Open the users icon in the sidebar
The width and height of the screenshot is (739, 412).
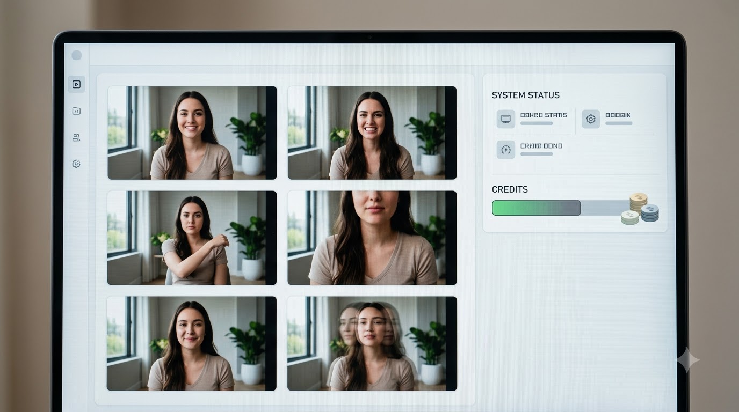coord(76,137)
